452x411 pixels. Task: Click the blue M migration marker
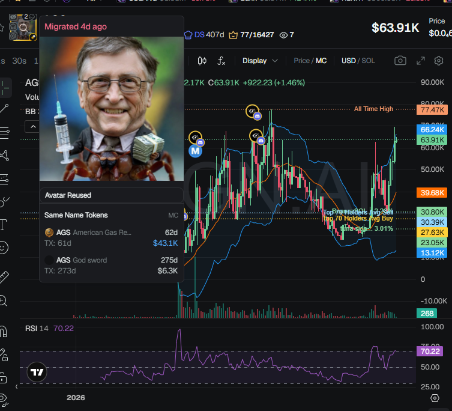[195, 151]
